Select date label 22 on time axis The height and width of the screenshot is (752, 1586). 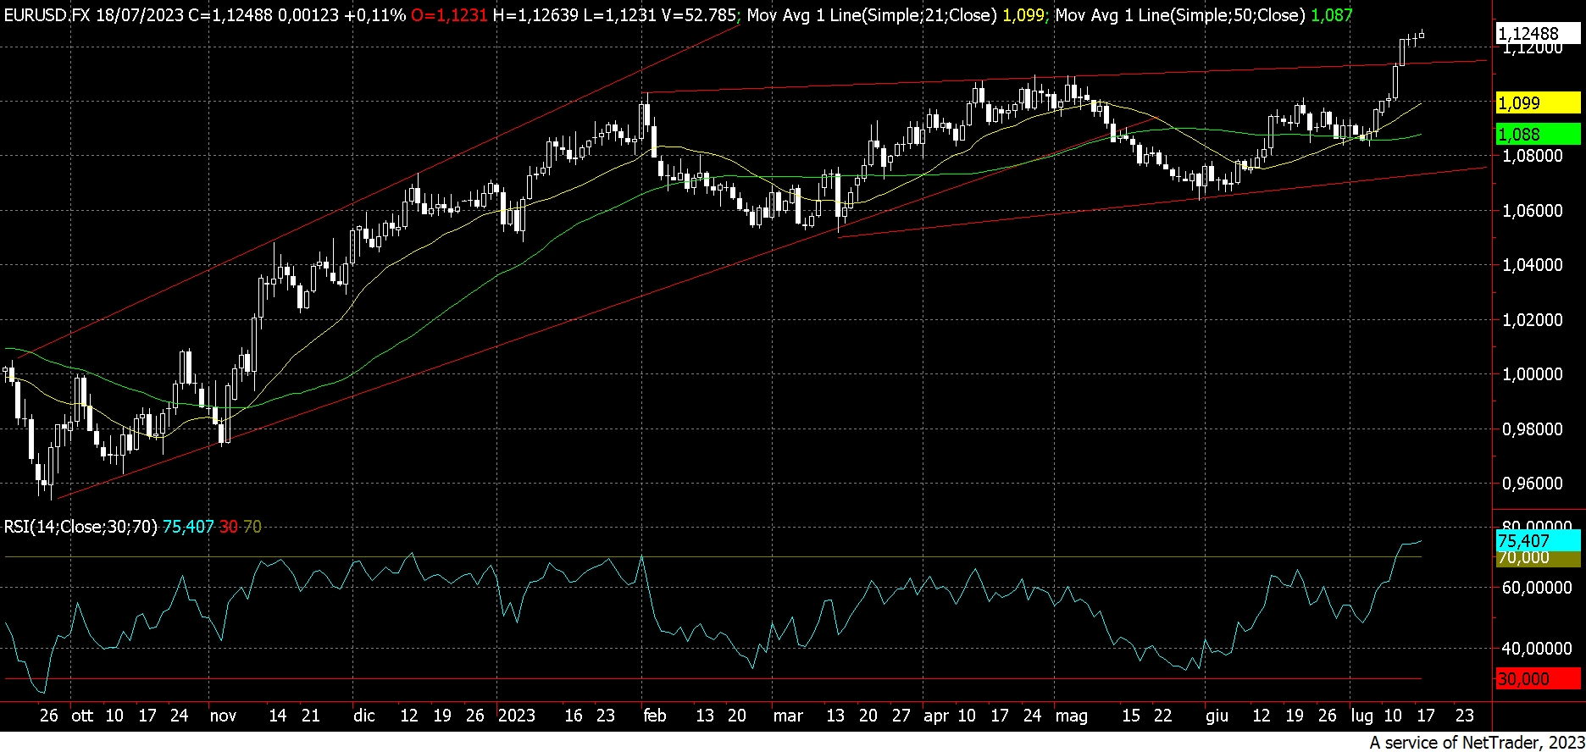point(1163,716)
